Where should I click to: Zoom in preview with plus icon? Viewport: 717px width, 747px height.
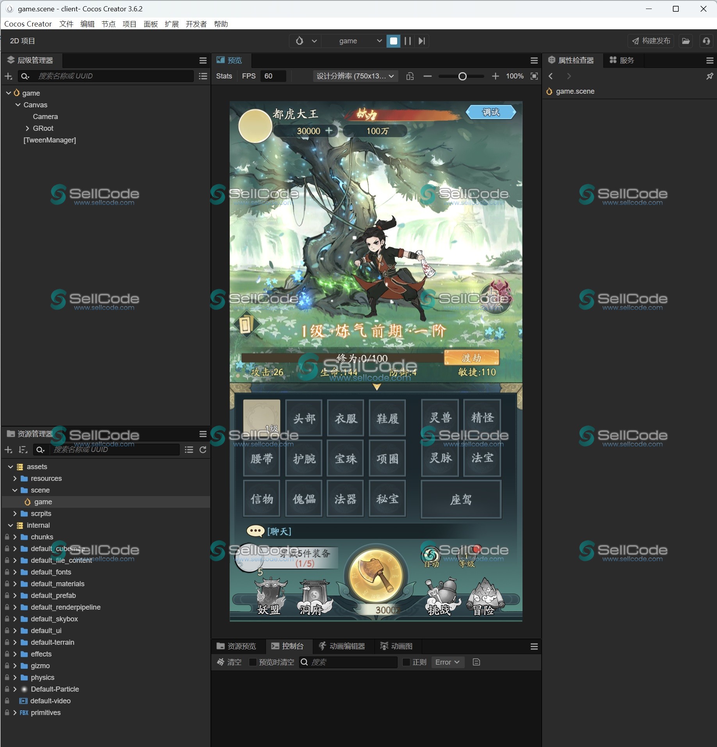495,76
